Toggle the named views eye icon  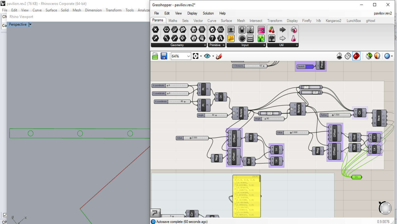tap(207, 56)
